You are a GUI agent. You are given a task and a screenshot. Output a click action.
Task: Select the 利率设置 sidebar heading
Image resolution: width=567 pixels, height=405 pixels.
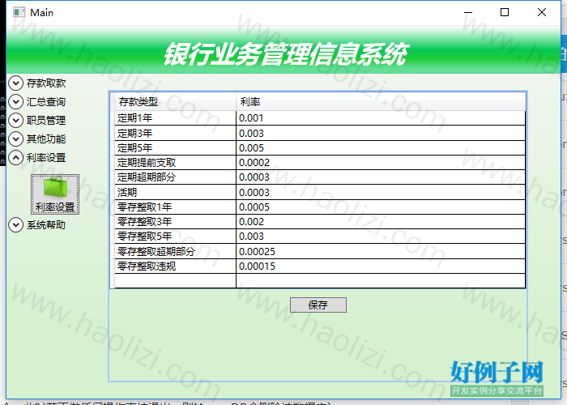tap(46, 158)
